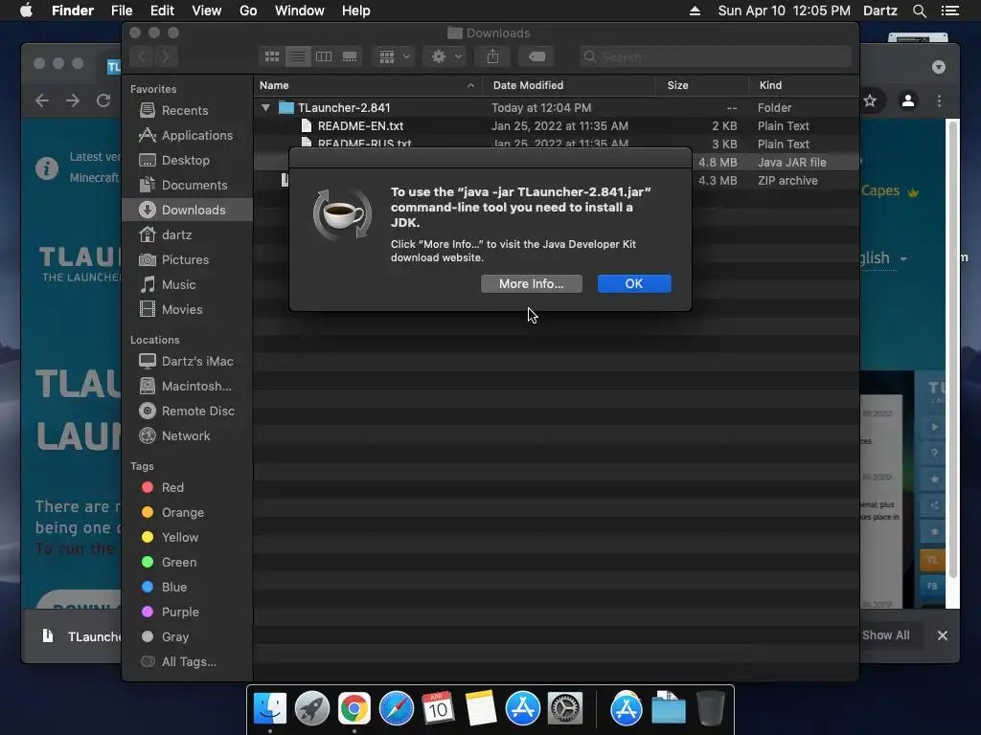This screenshot has height=735, width=981.
Task: Open Notification Center list icon
Action: [x=950, y=11]
